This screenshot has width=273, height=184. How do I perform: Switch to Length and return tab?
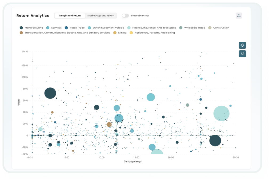point(70,16)
